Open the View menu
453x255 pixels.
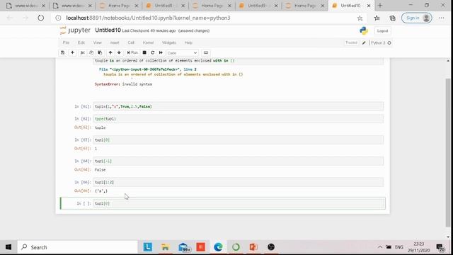(x=98, y=42)
